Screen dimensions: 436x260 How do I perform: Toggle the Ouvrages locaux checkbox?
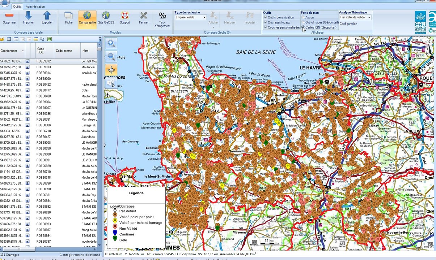point(266,22)
